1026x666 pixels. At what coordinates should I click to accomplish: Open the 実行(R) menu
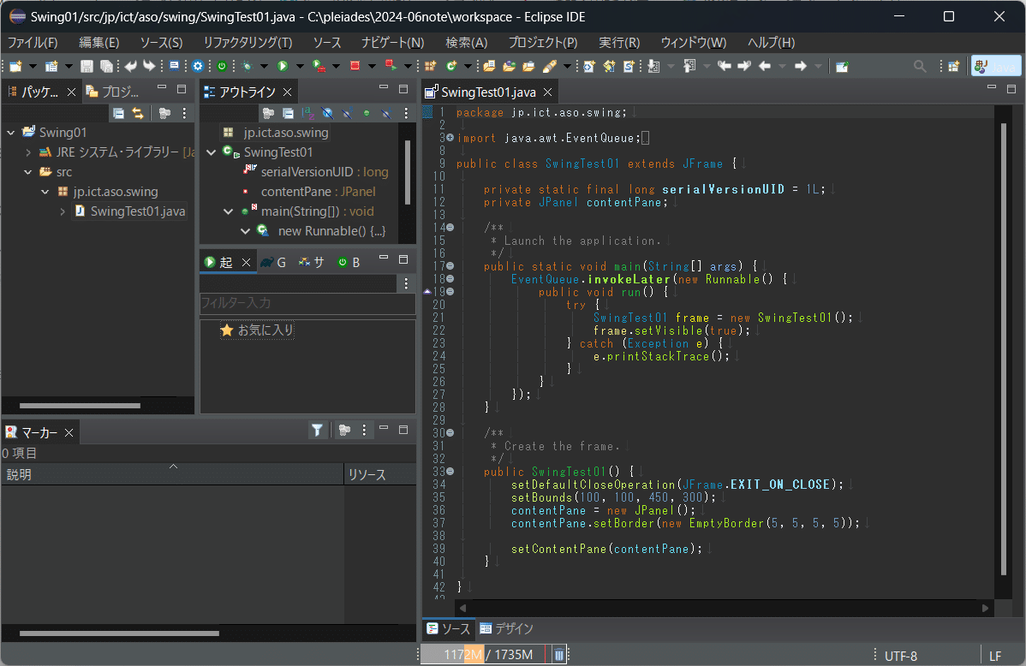(x=619, y=43)
